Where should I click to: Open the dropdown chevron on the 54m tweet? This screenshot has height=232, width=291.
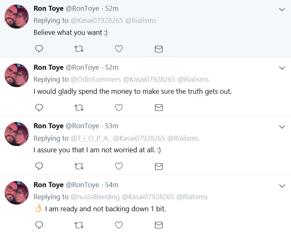click(x=282, y=186)
